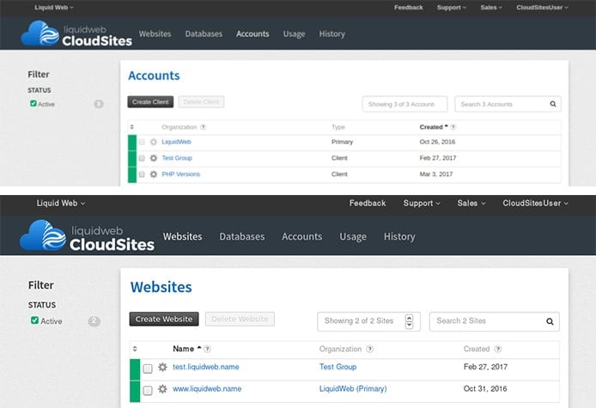596x408 pixels.
Task: Open the test.liquidweb.name site link
Action: tap(205, 367)
